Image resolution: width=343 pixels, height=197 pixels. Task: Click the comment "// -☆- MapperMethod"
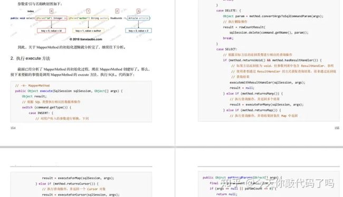(x=32, y=86)
